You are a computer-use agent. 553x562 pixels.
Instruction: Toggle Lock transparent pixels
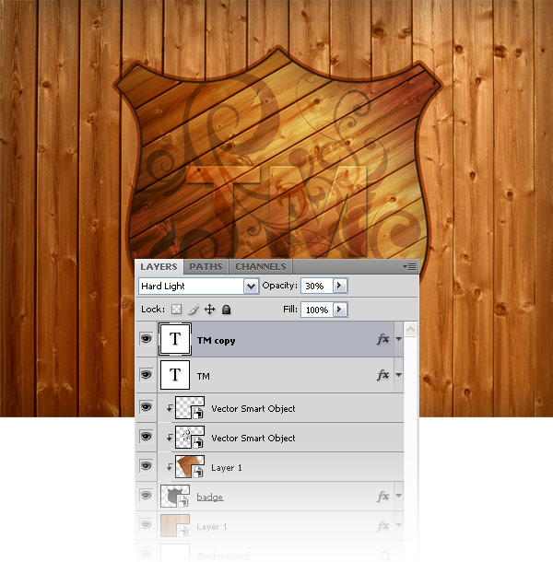pyautogui.click(x=176, y=310)
